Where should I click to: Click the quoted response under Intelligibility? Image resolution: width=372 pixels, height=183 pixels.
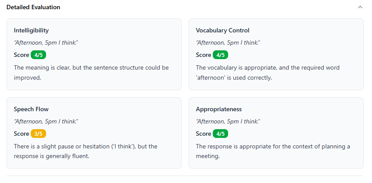pyautogui.click(x=46, y=42)
